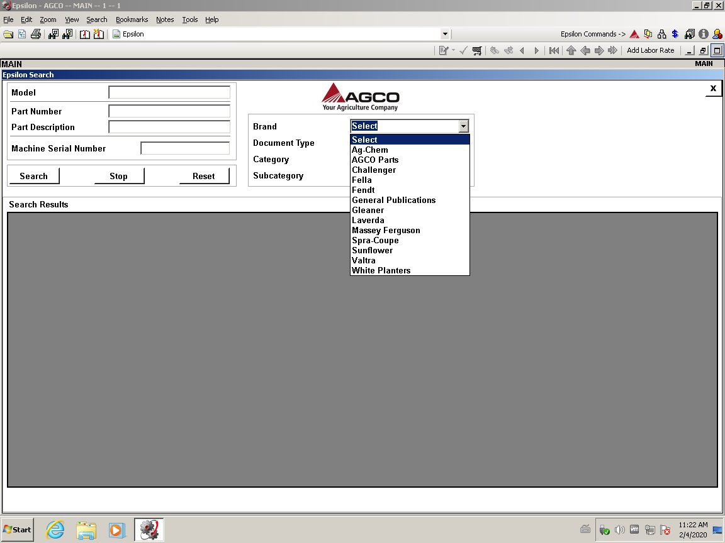The width and height of the screenshot is (725, 543).
Task: Click the stacked windows binoculars icon
Action: (689, 34)
